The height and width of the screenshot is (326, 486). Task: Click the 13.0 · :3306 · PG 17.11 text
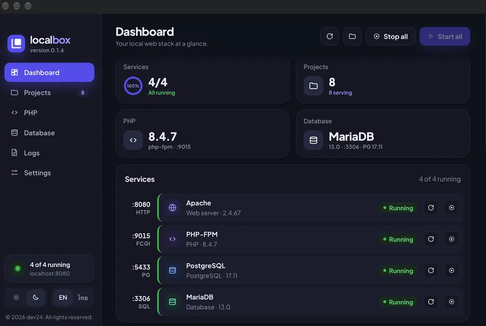[355, 146]
